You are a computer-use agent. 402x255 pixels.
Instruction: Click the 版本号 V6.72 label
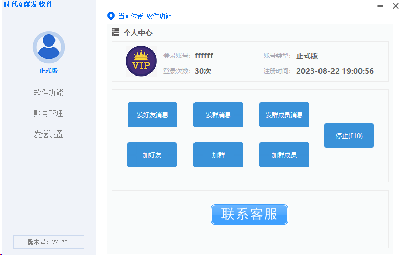point(48,242)
